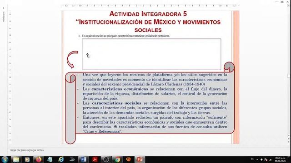Click the vertical ruler beside the slide
Screen dimensions: 291x163
[10, 77]
